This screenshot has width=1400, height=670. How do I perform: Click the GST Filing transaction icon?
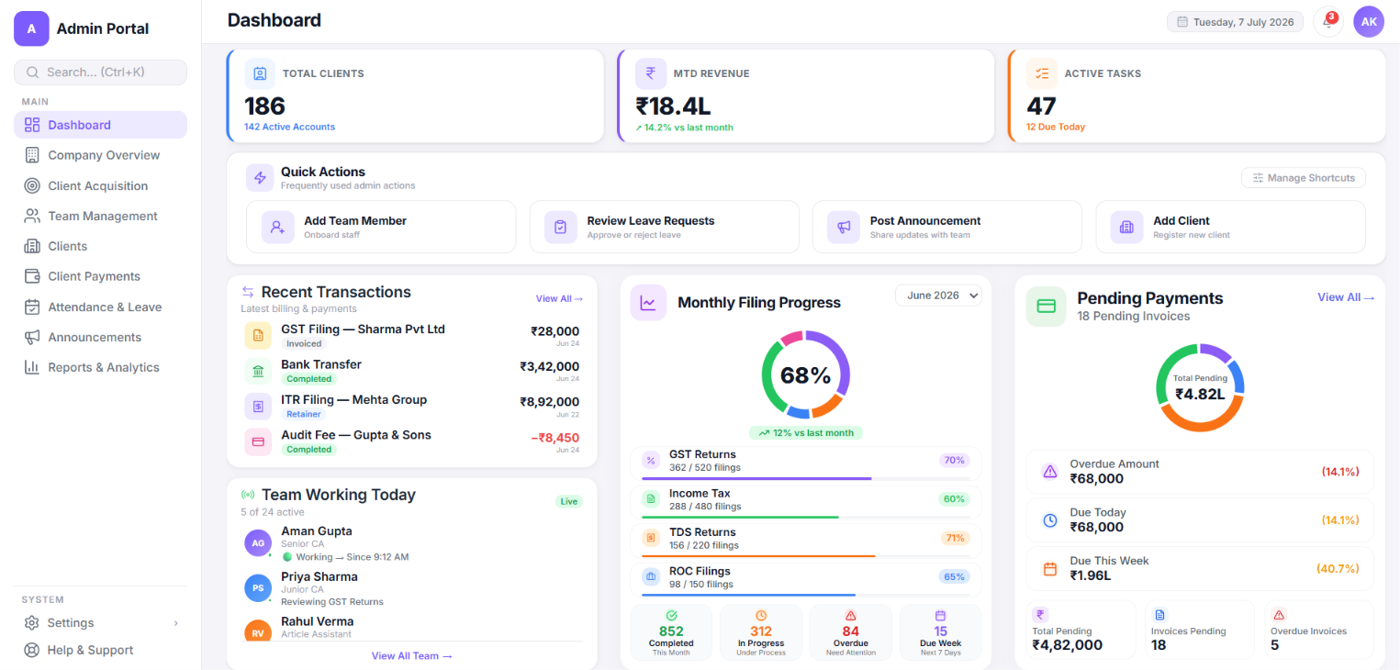pyautogui.click(x=258, y=336)
